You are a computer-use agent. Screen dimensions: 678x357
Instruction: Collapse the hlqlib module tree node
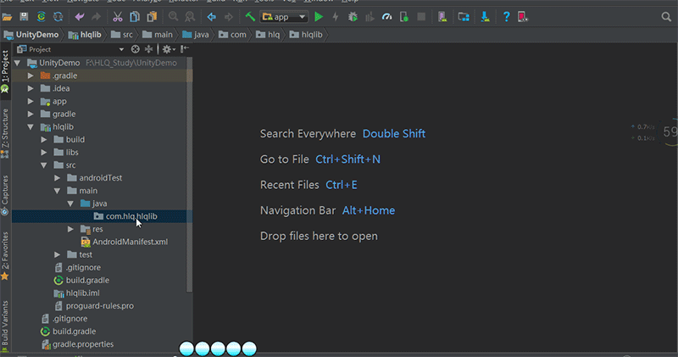click(x=31, y=126)
